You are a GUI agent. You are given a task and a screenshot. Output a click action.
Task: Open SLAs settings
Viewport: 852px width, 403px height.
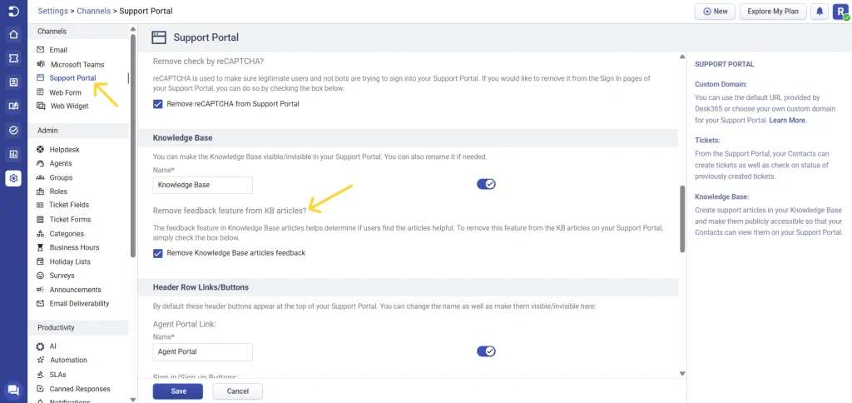[x=57, y=375]
